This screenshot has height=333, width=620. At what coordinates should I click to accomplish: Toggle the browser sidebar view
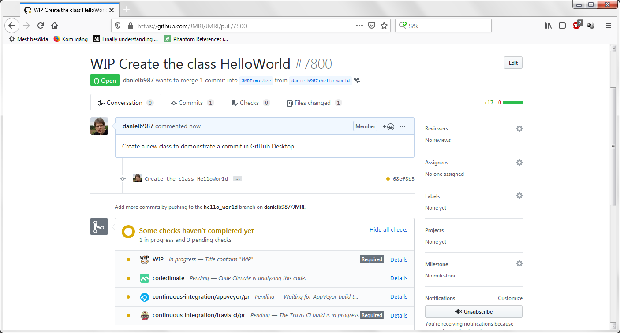[562, 26]
